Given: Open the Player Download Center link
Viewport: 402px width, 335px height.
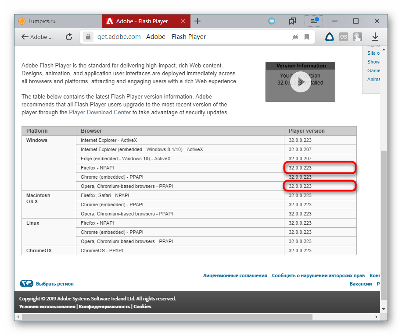Looking at the screenshot, I should click(x=100, y=113).
